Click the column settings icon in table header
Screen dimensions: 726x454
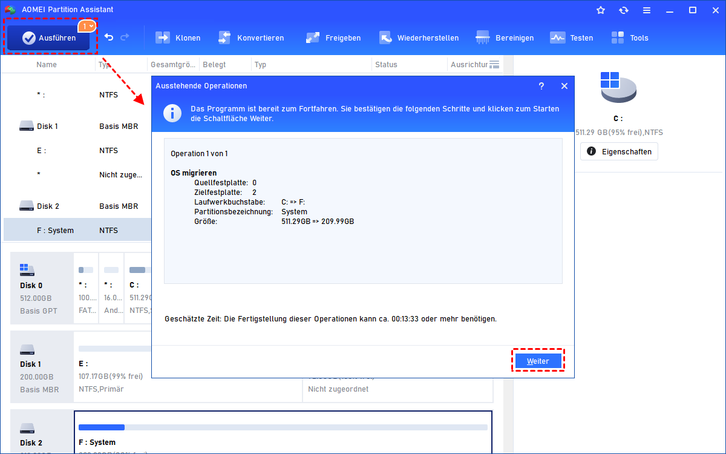pos(494,64)
